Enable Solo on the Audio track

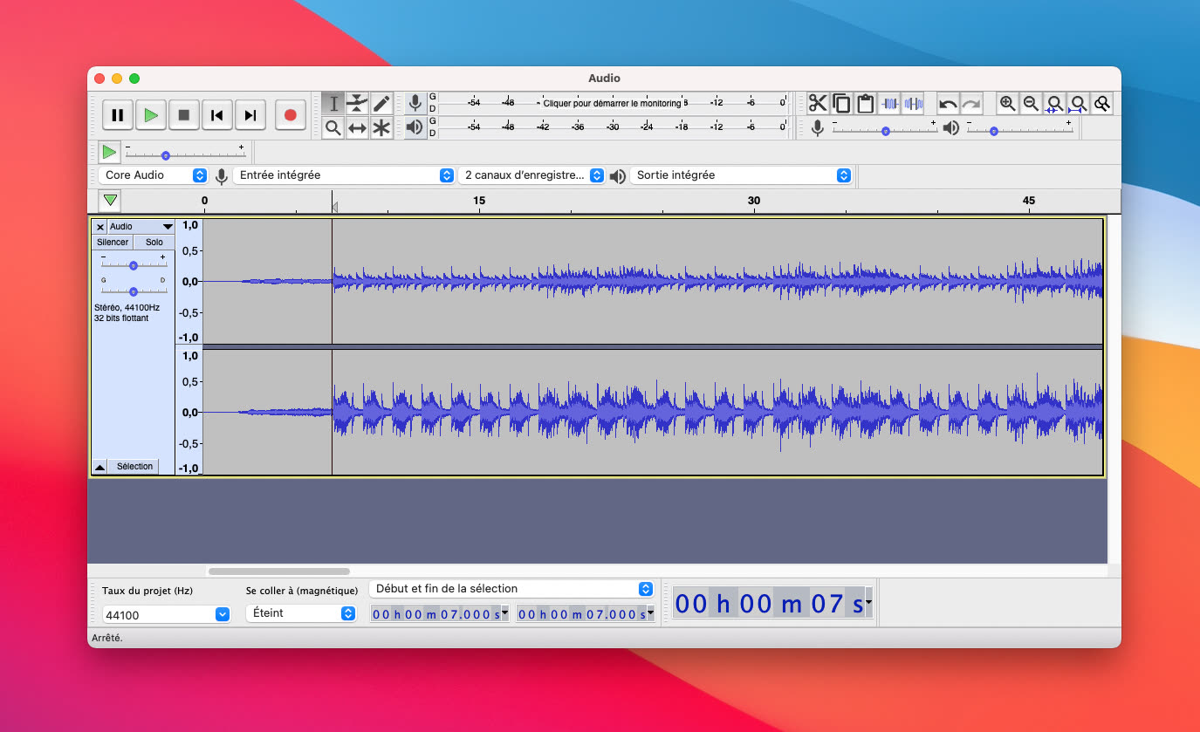coord(154,242)
